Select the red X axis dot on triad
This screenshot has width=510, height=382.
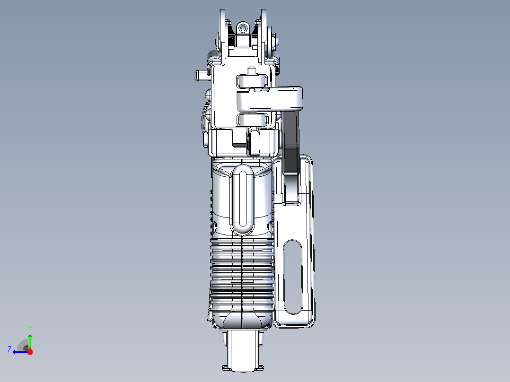tap(30, 352)
